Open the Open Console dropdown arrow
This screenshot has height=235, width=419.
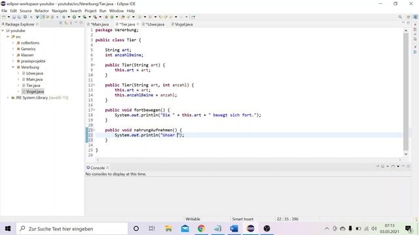pyautogui.click(x=398, y=166)
